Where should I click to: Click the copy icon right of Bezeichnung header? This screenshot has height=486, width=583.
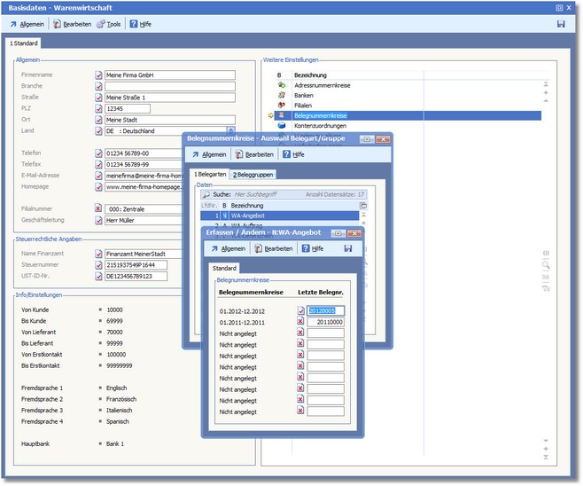[362, 205]
